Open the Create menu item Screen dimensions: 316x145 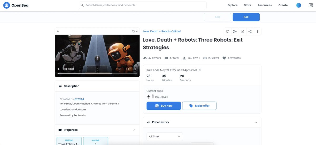point(283,5)
